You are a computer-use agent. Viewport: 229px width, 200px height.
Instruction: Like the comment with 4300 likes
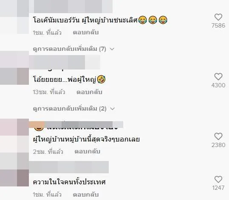click(x=218, y=77)
